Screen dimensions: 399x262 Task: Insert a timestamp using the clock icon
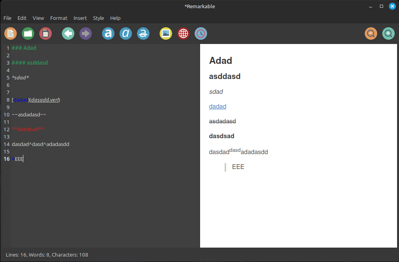click(201, 33)
